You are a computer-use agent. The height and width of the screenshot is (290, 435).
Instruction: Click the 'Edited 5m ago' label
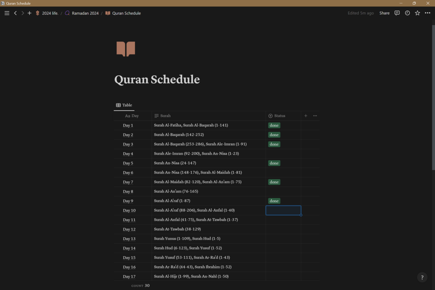[x=361, y=13]
